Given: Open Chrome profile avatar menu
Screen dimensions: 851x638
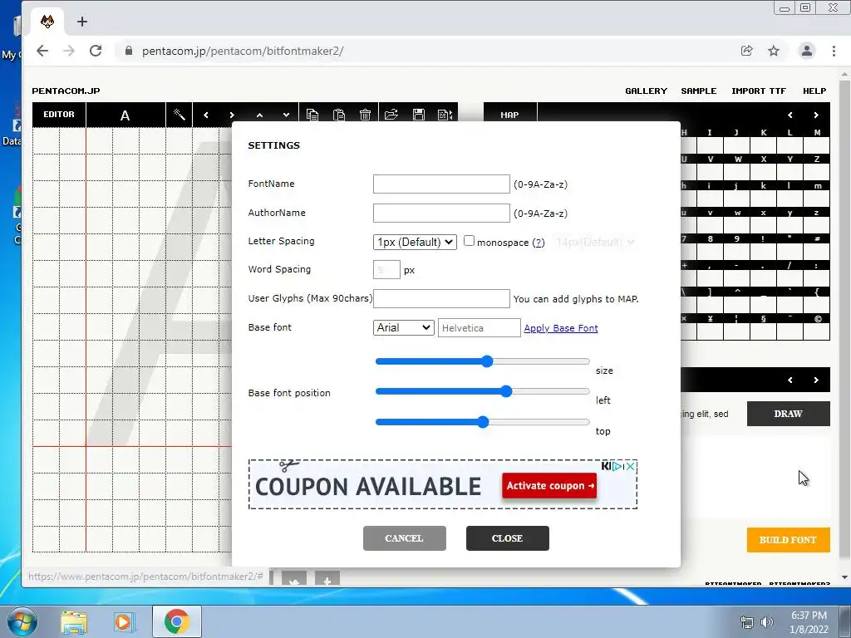Looking at the screenshot, I should click(806, 51).
